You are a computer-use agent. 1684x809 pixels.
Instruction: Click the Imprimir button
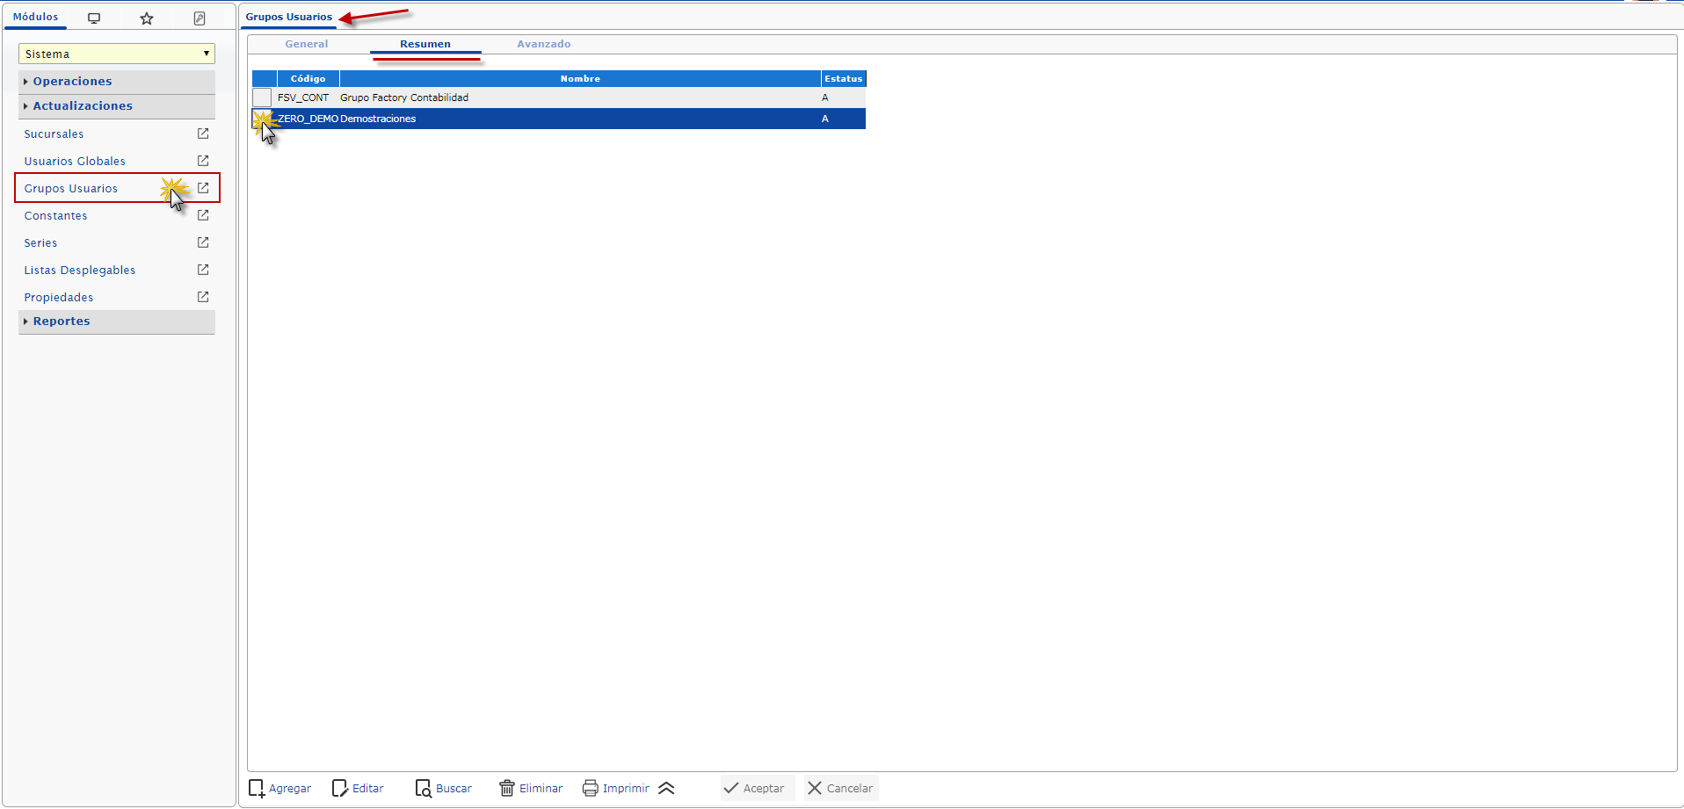pos(616,788)
